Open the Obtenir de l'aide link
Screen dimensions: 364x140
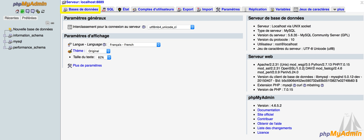point(270,124)
